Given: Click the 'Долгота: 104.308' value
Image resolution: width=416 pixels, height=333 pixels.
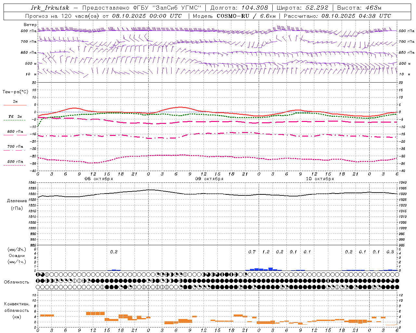Looking at the screenshot, I should tap(239, 8).
